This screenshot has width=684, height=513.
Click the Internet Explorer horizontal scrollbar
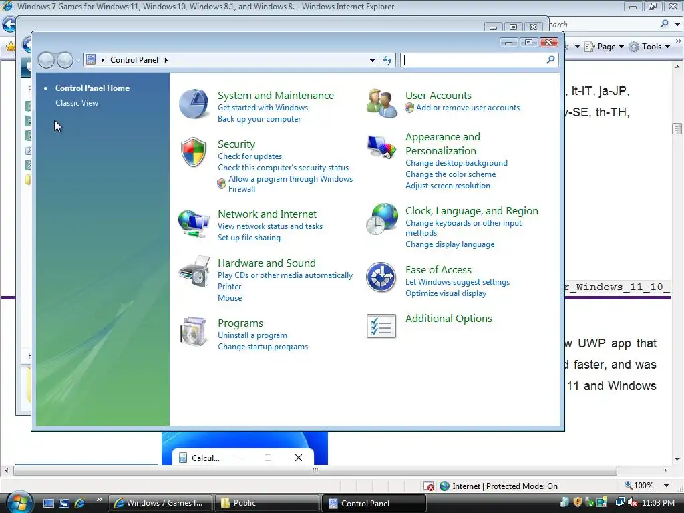[315, 470]
